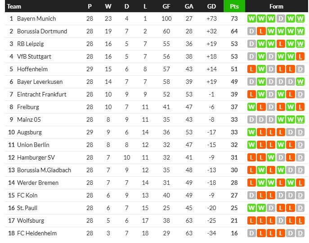Click the GF column header
The image size is (309, 243).
click(x=166, y=6)
